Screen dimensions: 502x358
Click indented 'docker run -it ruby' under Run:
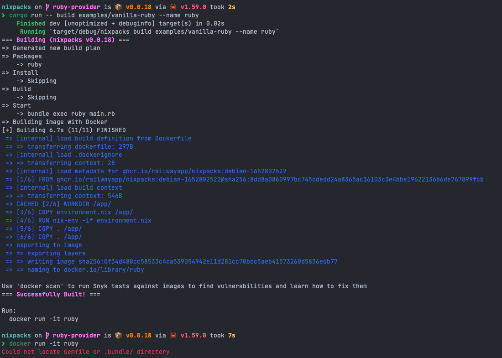click(43, 319)
